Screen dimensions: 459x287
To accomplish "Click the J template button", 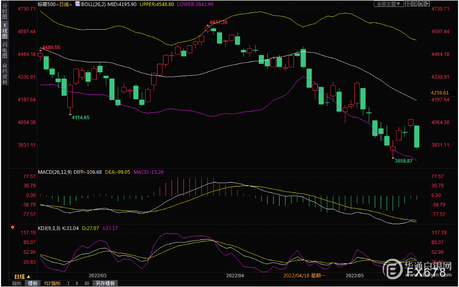I will pyautogui.click(x=68, y=283).
